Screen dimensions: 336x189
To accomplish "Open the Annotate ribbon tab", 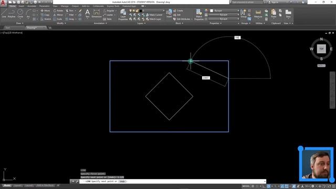I will click(31, 6).
